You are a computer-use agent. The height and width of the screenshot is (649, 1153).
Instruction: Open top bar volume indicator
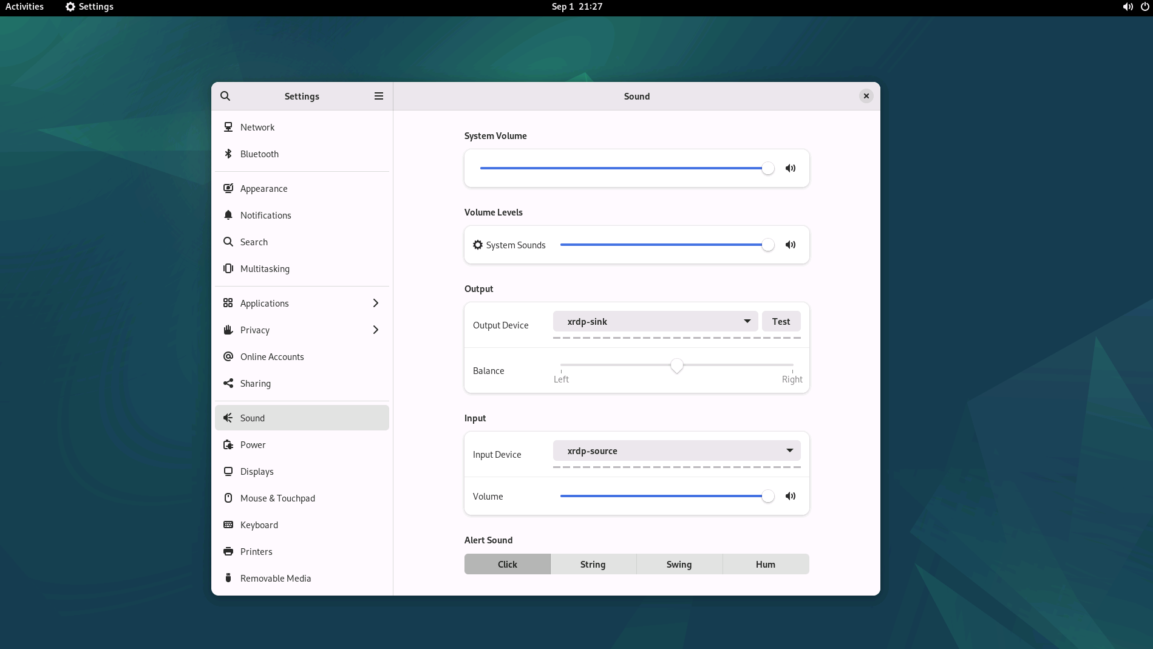[1127, 7]
